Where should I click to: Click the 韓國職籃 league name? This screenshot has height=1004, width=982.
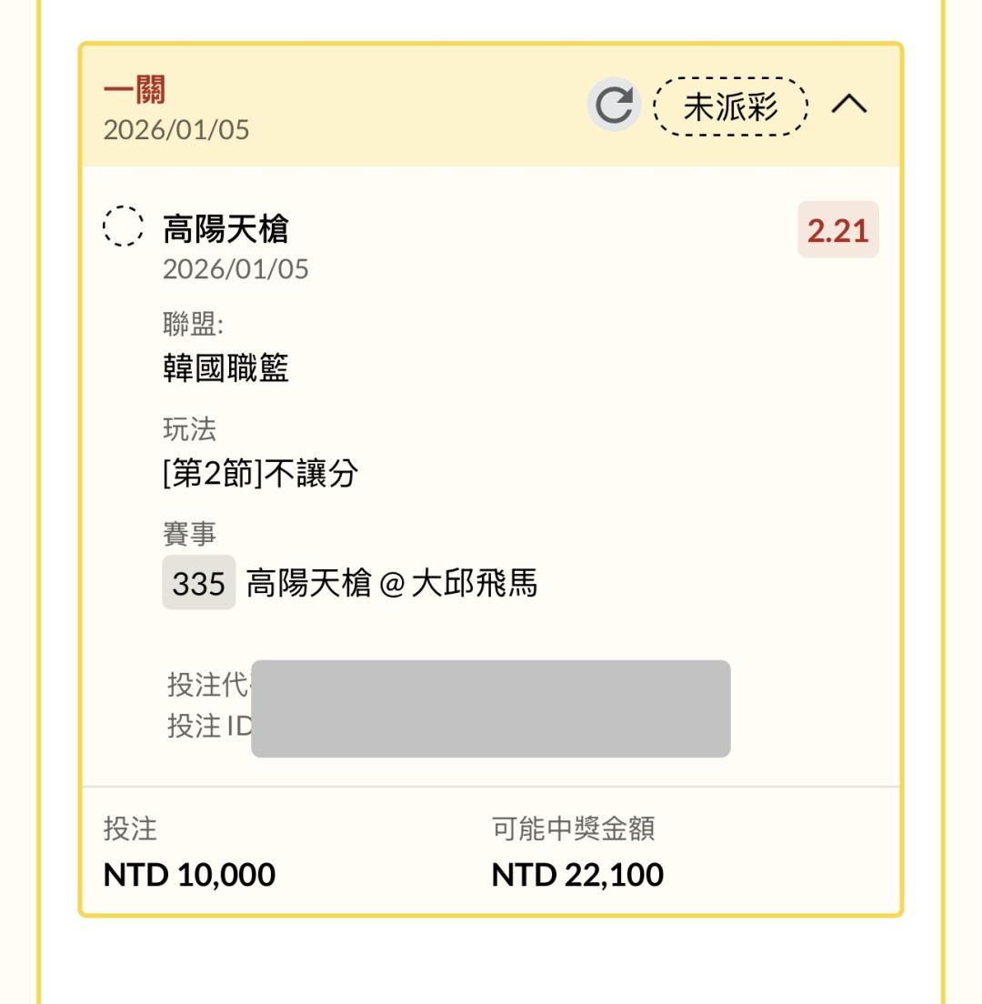(x=225, y=368)
